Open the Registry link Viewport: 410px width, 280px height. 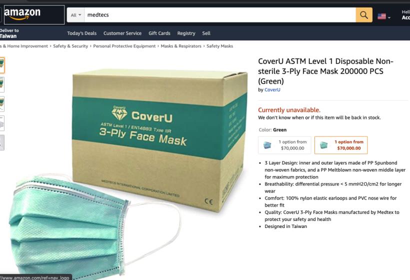click(186, 33)
